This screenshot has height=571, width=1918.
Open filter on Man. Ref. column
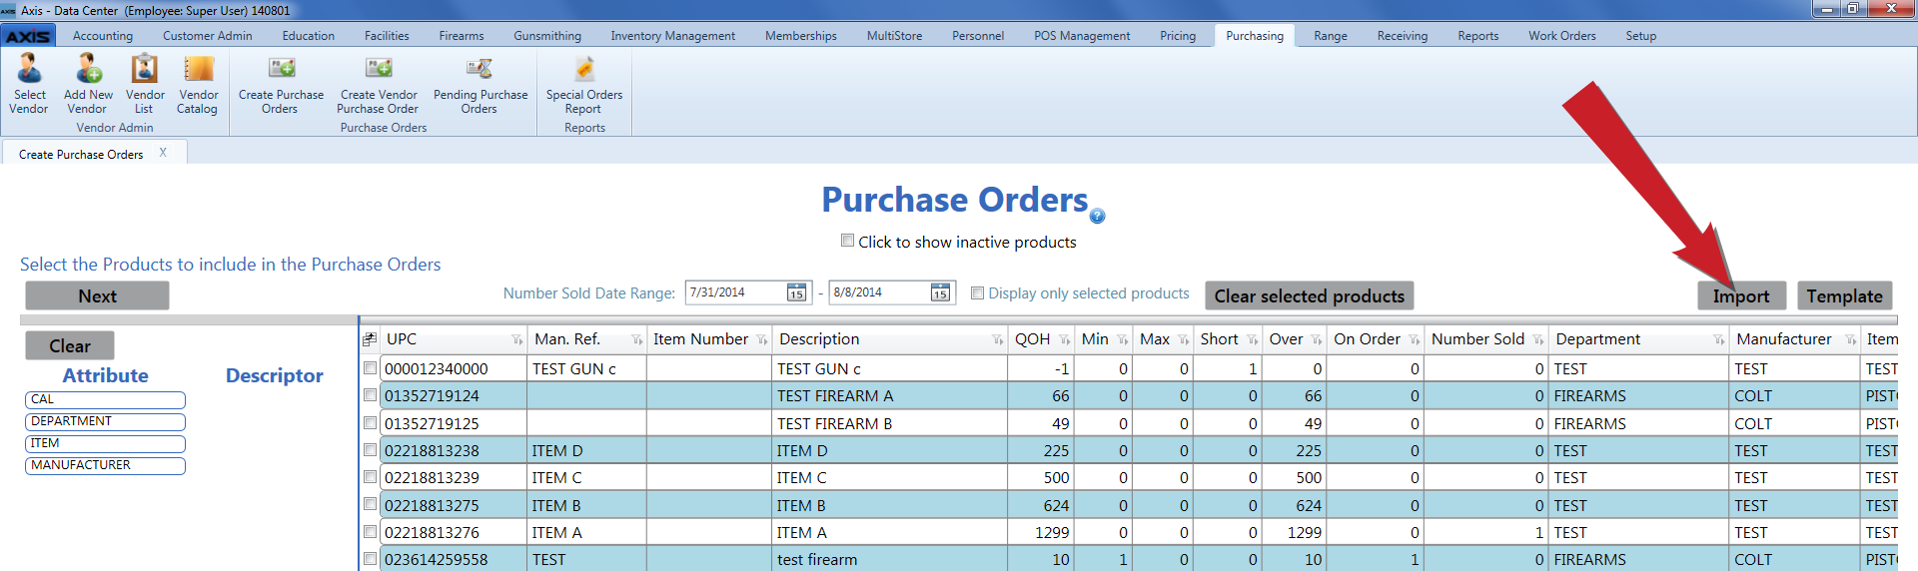(x=636, y=340)
